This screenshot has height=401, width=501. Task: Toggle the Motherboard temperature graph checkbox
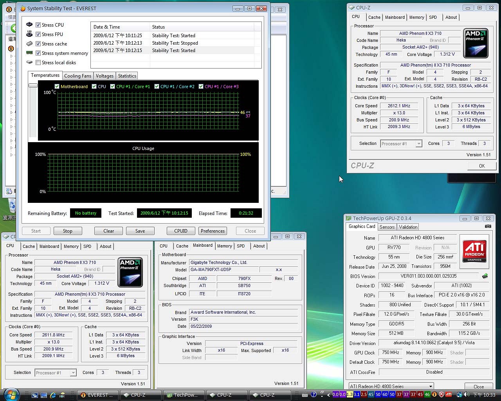click(x=57, y=87)
